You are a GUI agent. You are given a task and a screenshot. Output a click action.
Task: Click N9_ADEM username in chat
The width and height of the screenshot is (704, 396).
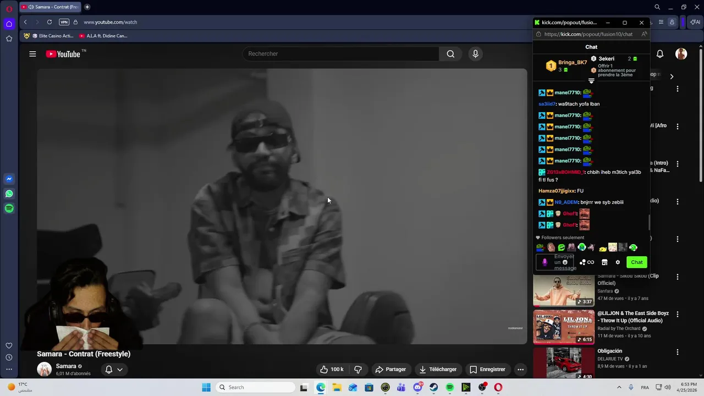pyautogui.click(x=566, y=202)
